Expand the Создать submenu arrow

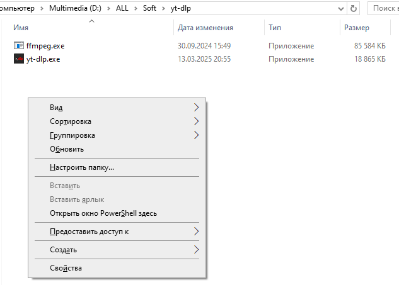coord(196,250)
